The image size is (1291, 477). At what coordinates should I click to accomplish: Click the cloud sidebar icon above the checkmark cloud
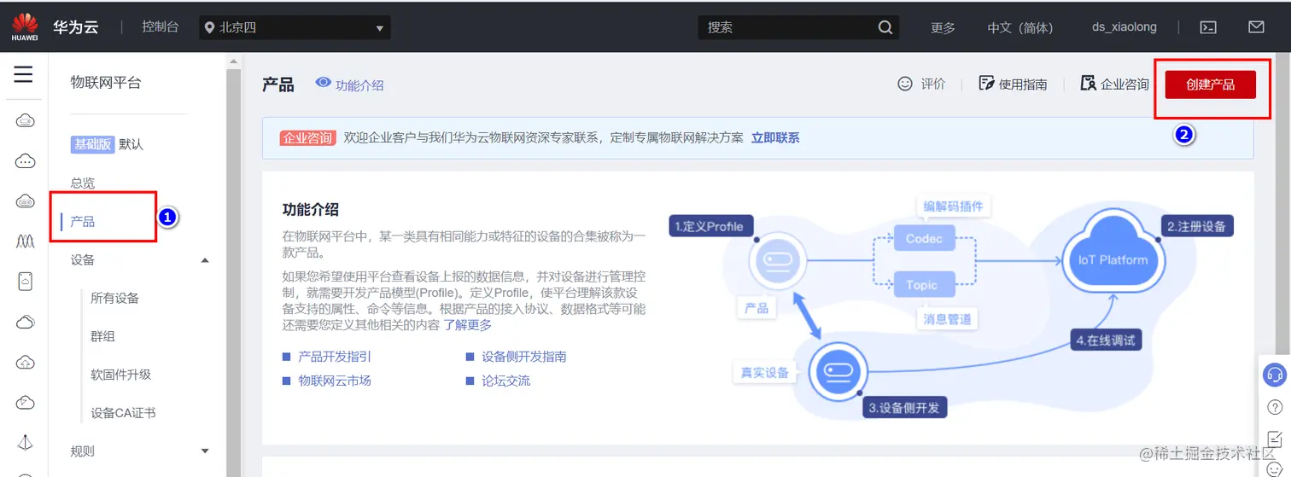point(25,362)
